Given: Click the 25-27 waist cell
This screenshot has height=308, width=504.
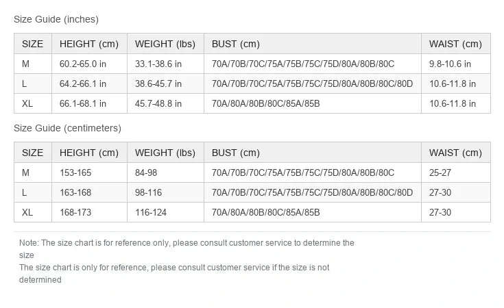Looking at the screenshot, I should click(456, 172).
